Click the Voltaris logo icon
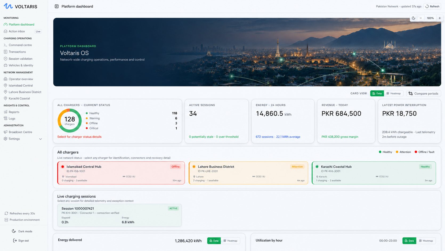The width and height of the screenshot is (445, 251). pyautogui.click(x=8, y=6)
